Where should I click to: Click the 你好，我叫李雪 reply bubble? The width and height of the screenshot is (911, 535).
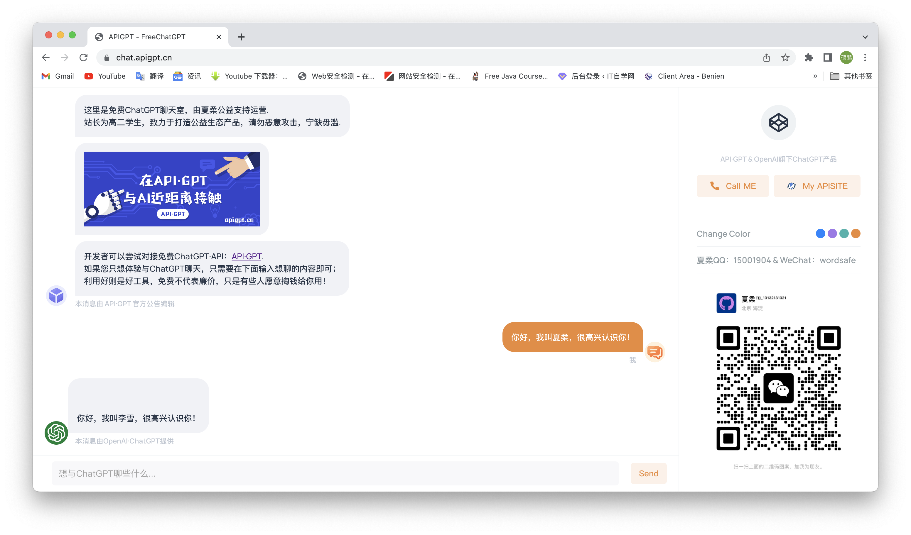139,406
